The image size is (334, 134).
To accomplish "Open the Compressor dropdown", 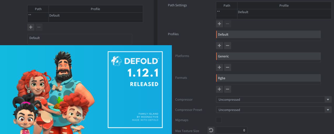I will click(274, 100).
